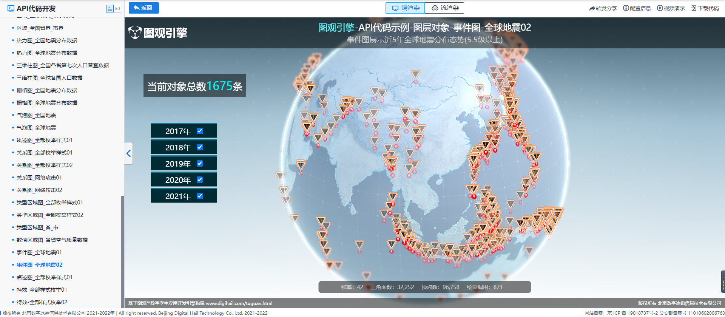725x317 pixels.
Task: Select 事件图_全球地震01 entry
Action: click(x=39, y=252)
